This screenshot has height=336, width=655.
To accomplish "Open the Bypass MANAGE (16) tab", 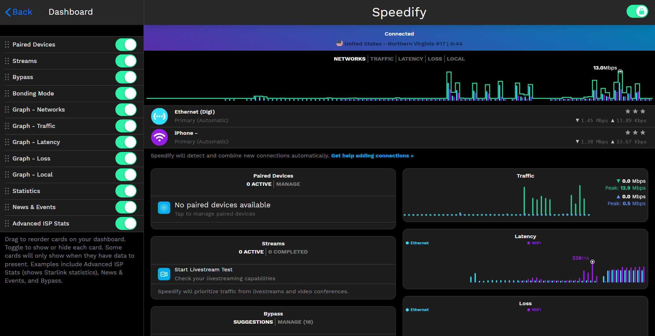I will pyautogui.click(x=295, y=322).
